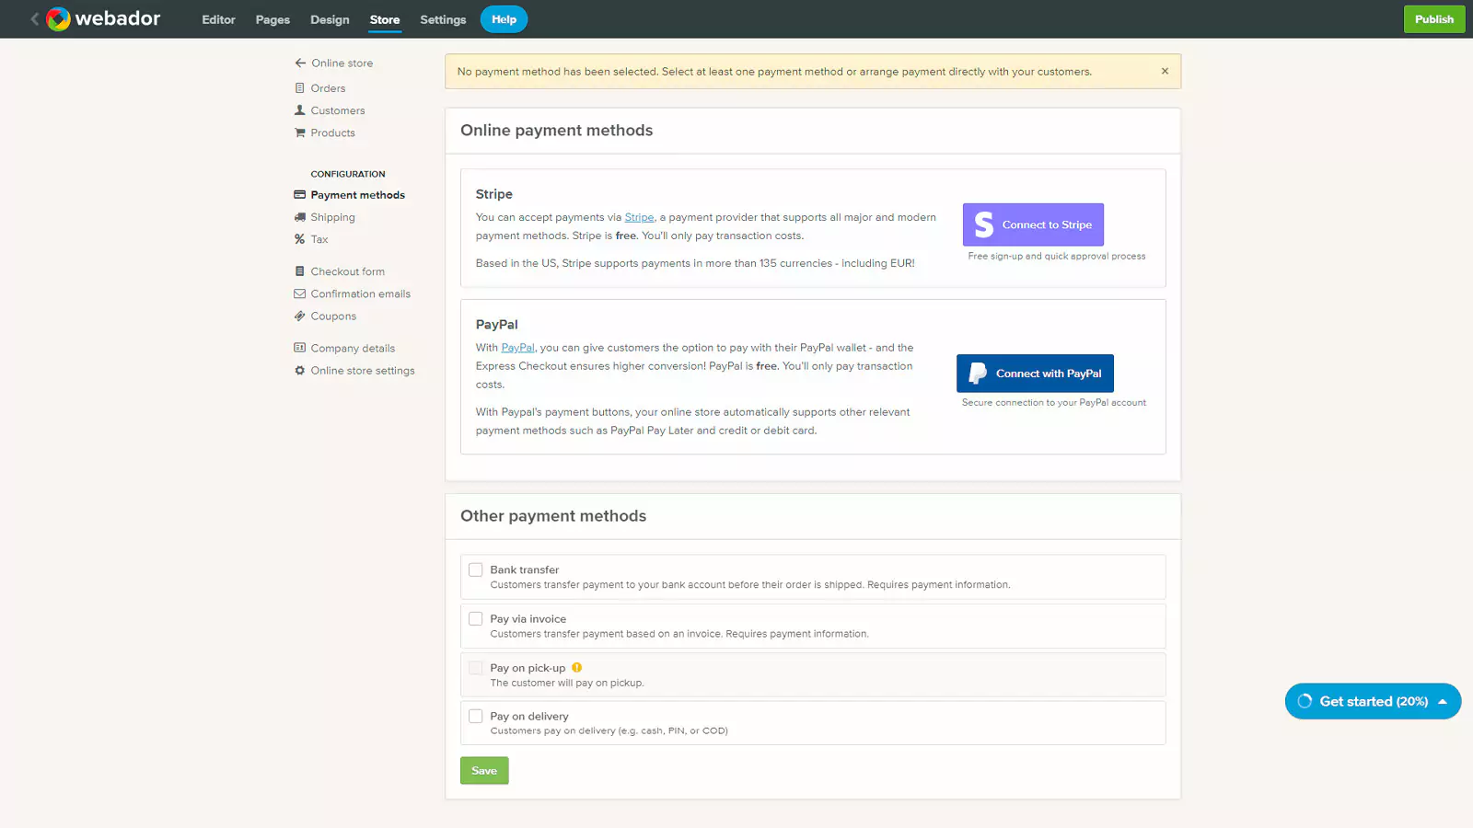Open the Pages tab
This screenshot has height=828, width=1473.
(273, 19)
